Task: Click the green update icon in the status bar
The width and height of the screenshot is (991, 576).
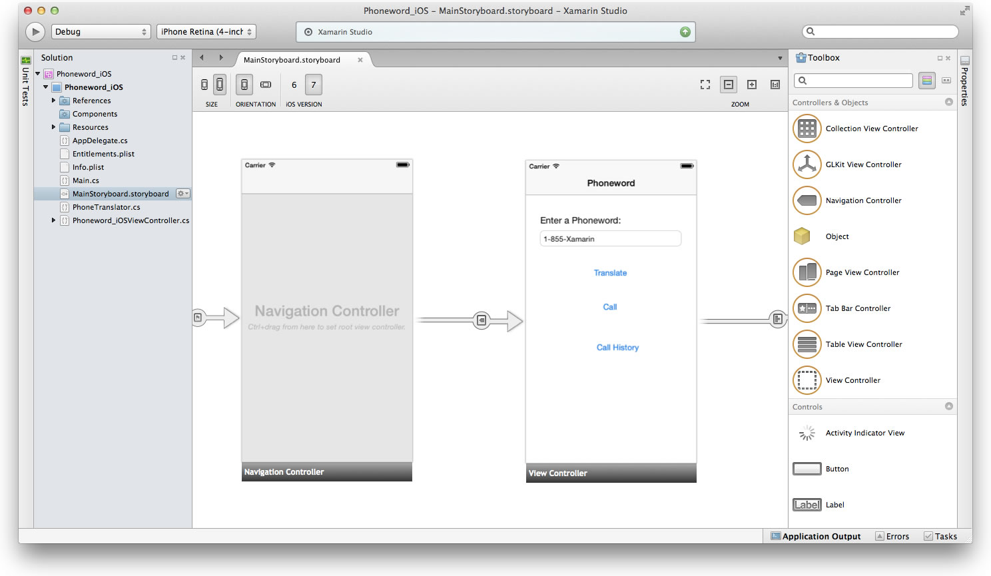Action: point(685,32)
